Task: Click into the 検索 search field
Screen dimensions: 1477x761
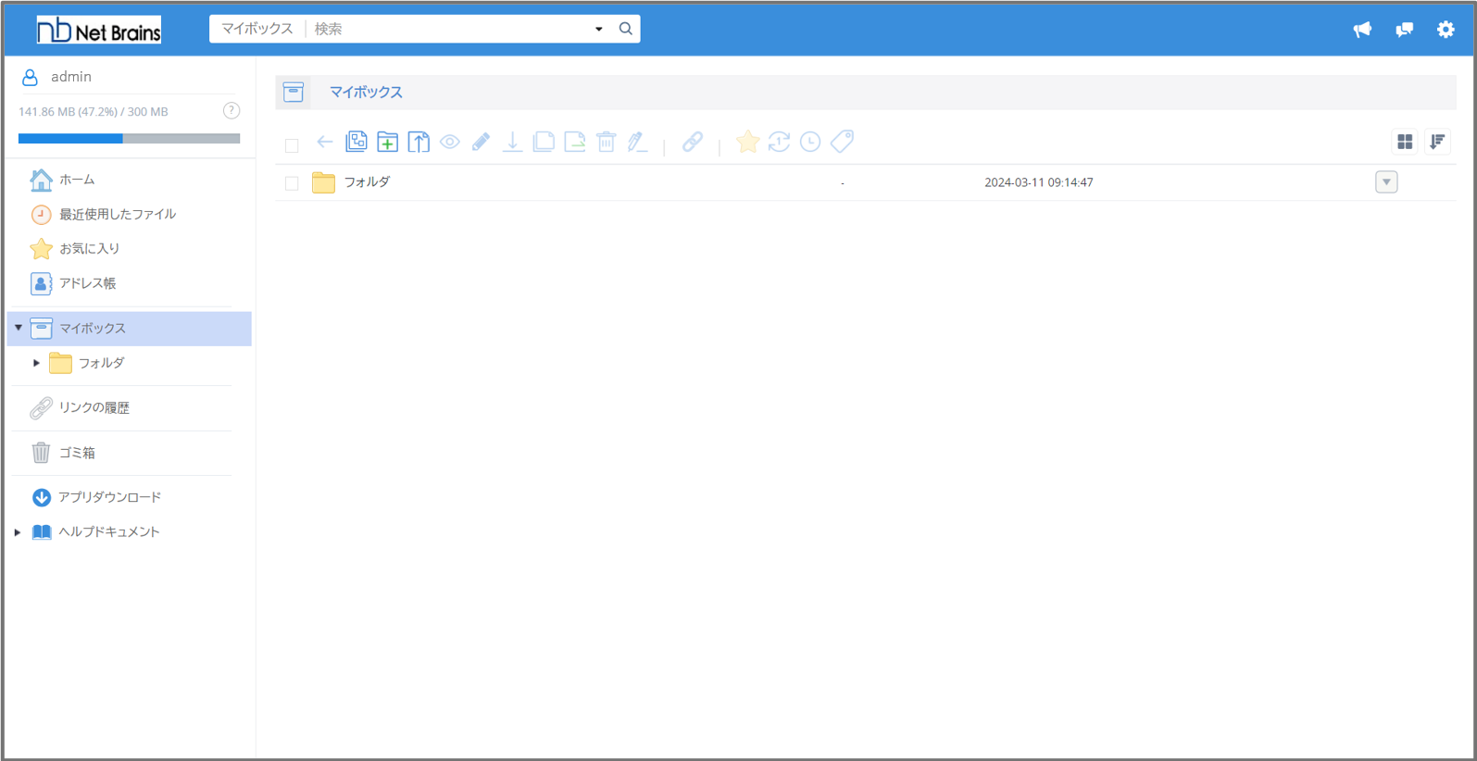Action: click(449, 29)
